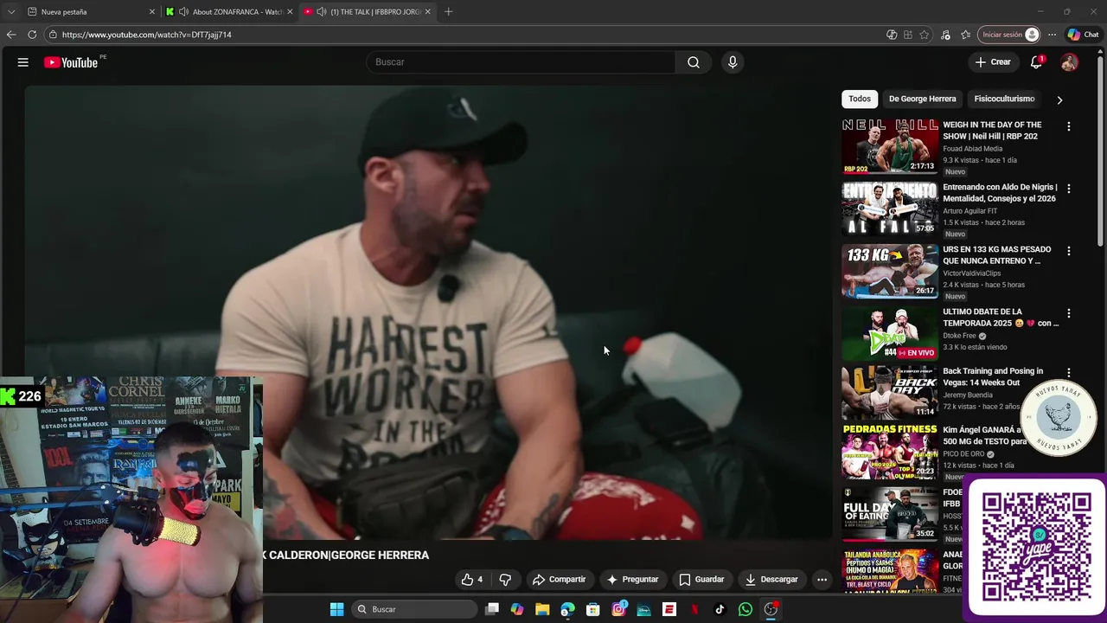Click the browser address bar URL
The height and width of the screenshot is (623, 1107).
[x=146, y=35]
